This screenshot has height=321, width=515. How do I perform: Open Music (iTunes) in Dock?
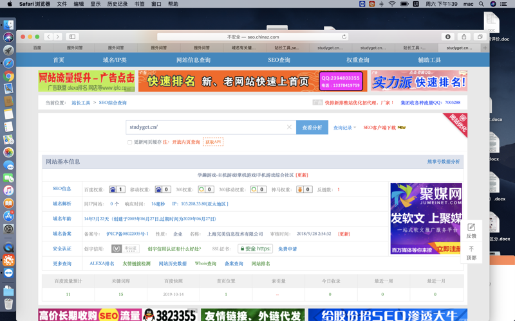pyautogui.click(x=8, y=190)
